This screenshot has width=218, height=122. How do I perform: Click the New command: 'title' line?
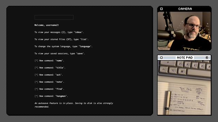50,68
